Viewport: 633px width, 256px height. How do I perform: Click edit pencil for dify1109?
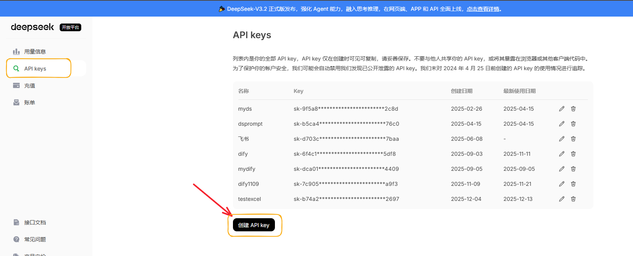click(x=562, y=184)
